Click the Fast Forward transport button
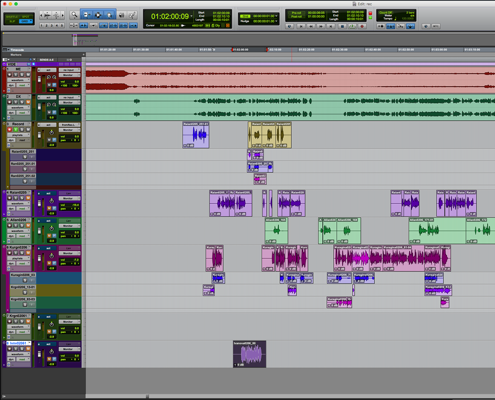Screen dimensions: 495x400 (x=321, y=26)
